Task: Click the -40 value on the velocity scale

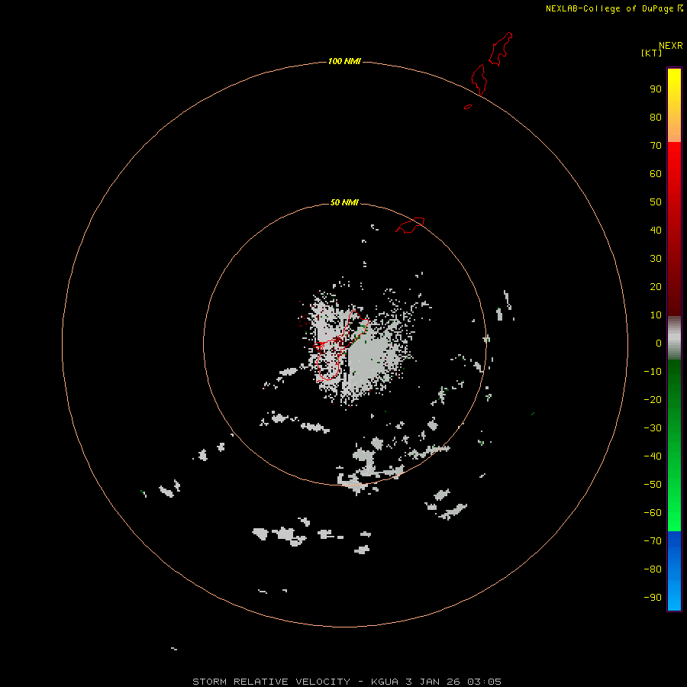Action: point(653,456)
